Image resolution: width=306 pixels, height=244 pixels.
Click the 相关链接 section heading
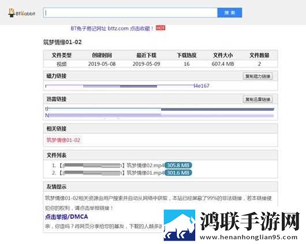point(57,129)
